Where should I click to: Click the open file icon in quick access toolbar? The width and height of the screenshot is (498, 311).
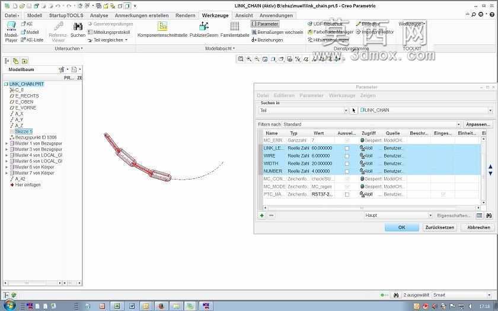(x=22, y=6)
